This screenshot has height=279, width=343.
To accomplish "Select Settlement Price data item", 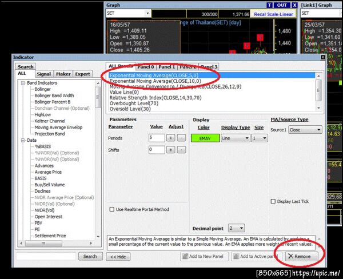I will 50,236.
